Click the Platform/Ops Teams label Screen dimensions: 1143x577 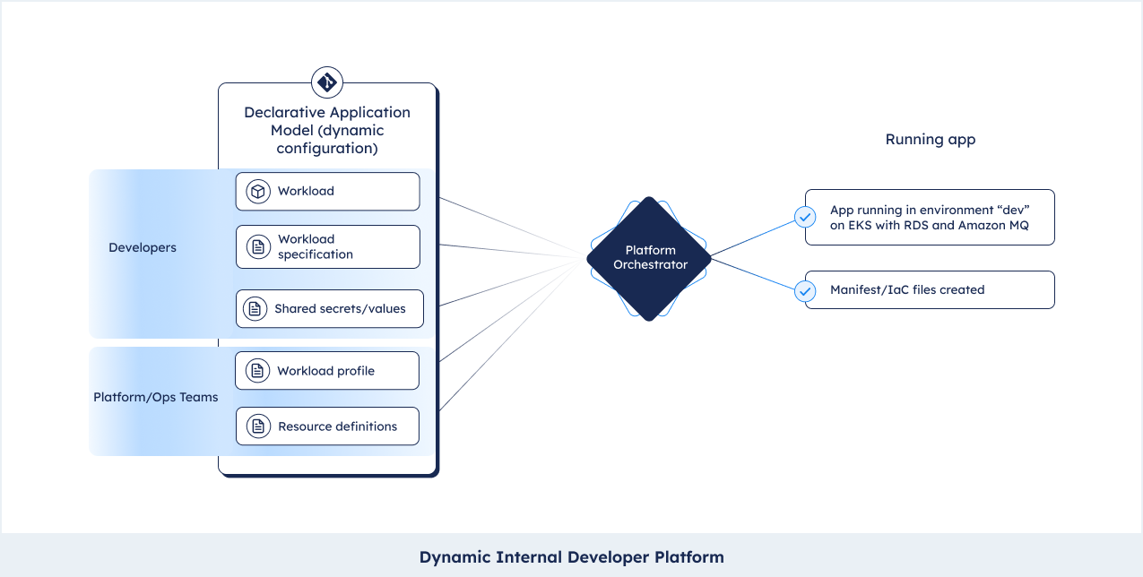click(x=156, y=398)
